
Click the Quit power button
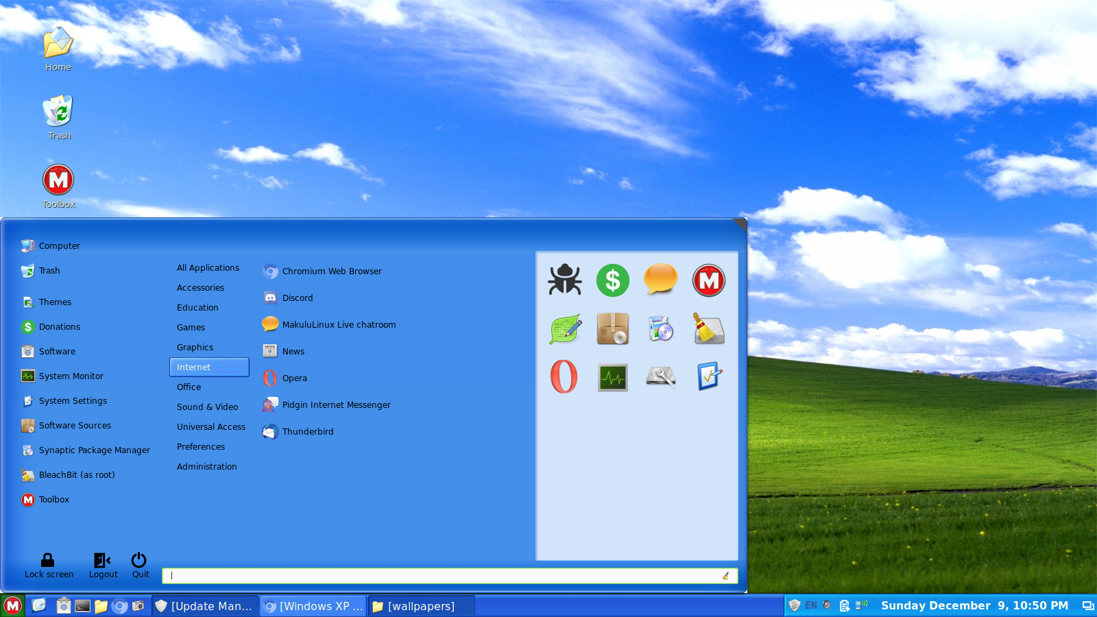140,566
